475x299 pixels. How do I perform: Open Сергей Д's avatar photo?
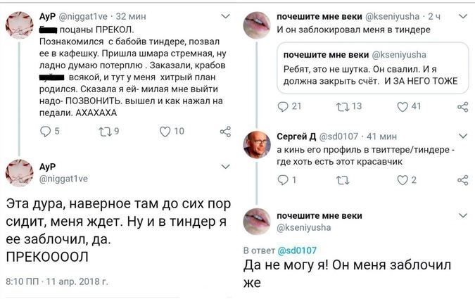tap(257, 146)
